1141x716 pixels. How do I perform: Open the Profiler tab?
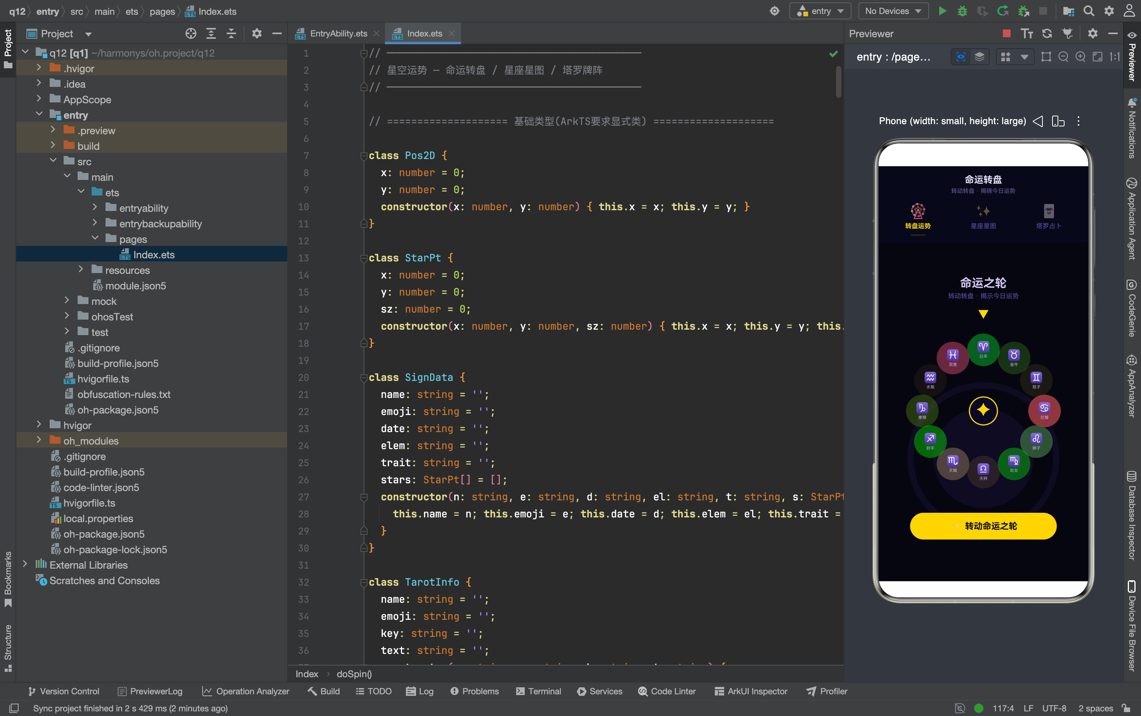pos(827,691)
